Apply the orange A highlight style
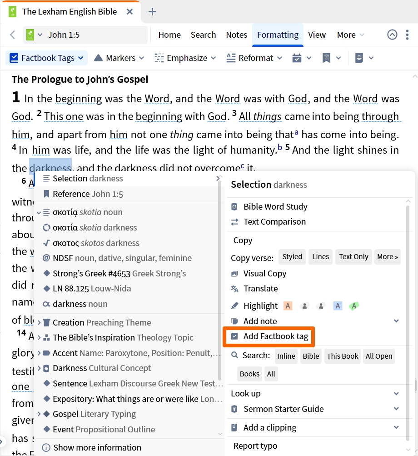The width and height of the screenshot is (418, 456). 288,306
